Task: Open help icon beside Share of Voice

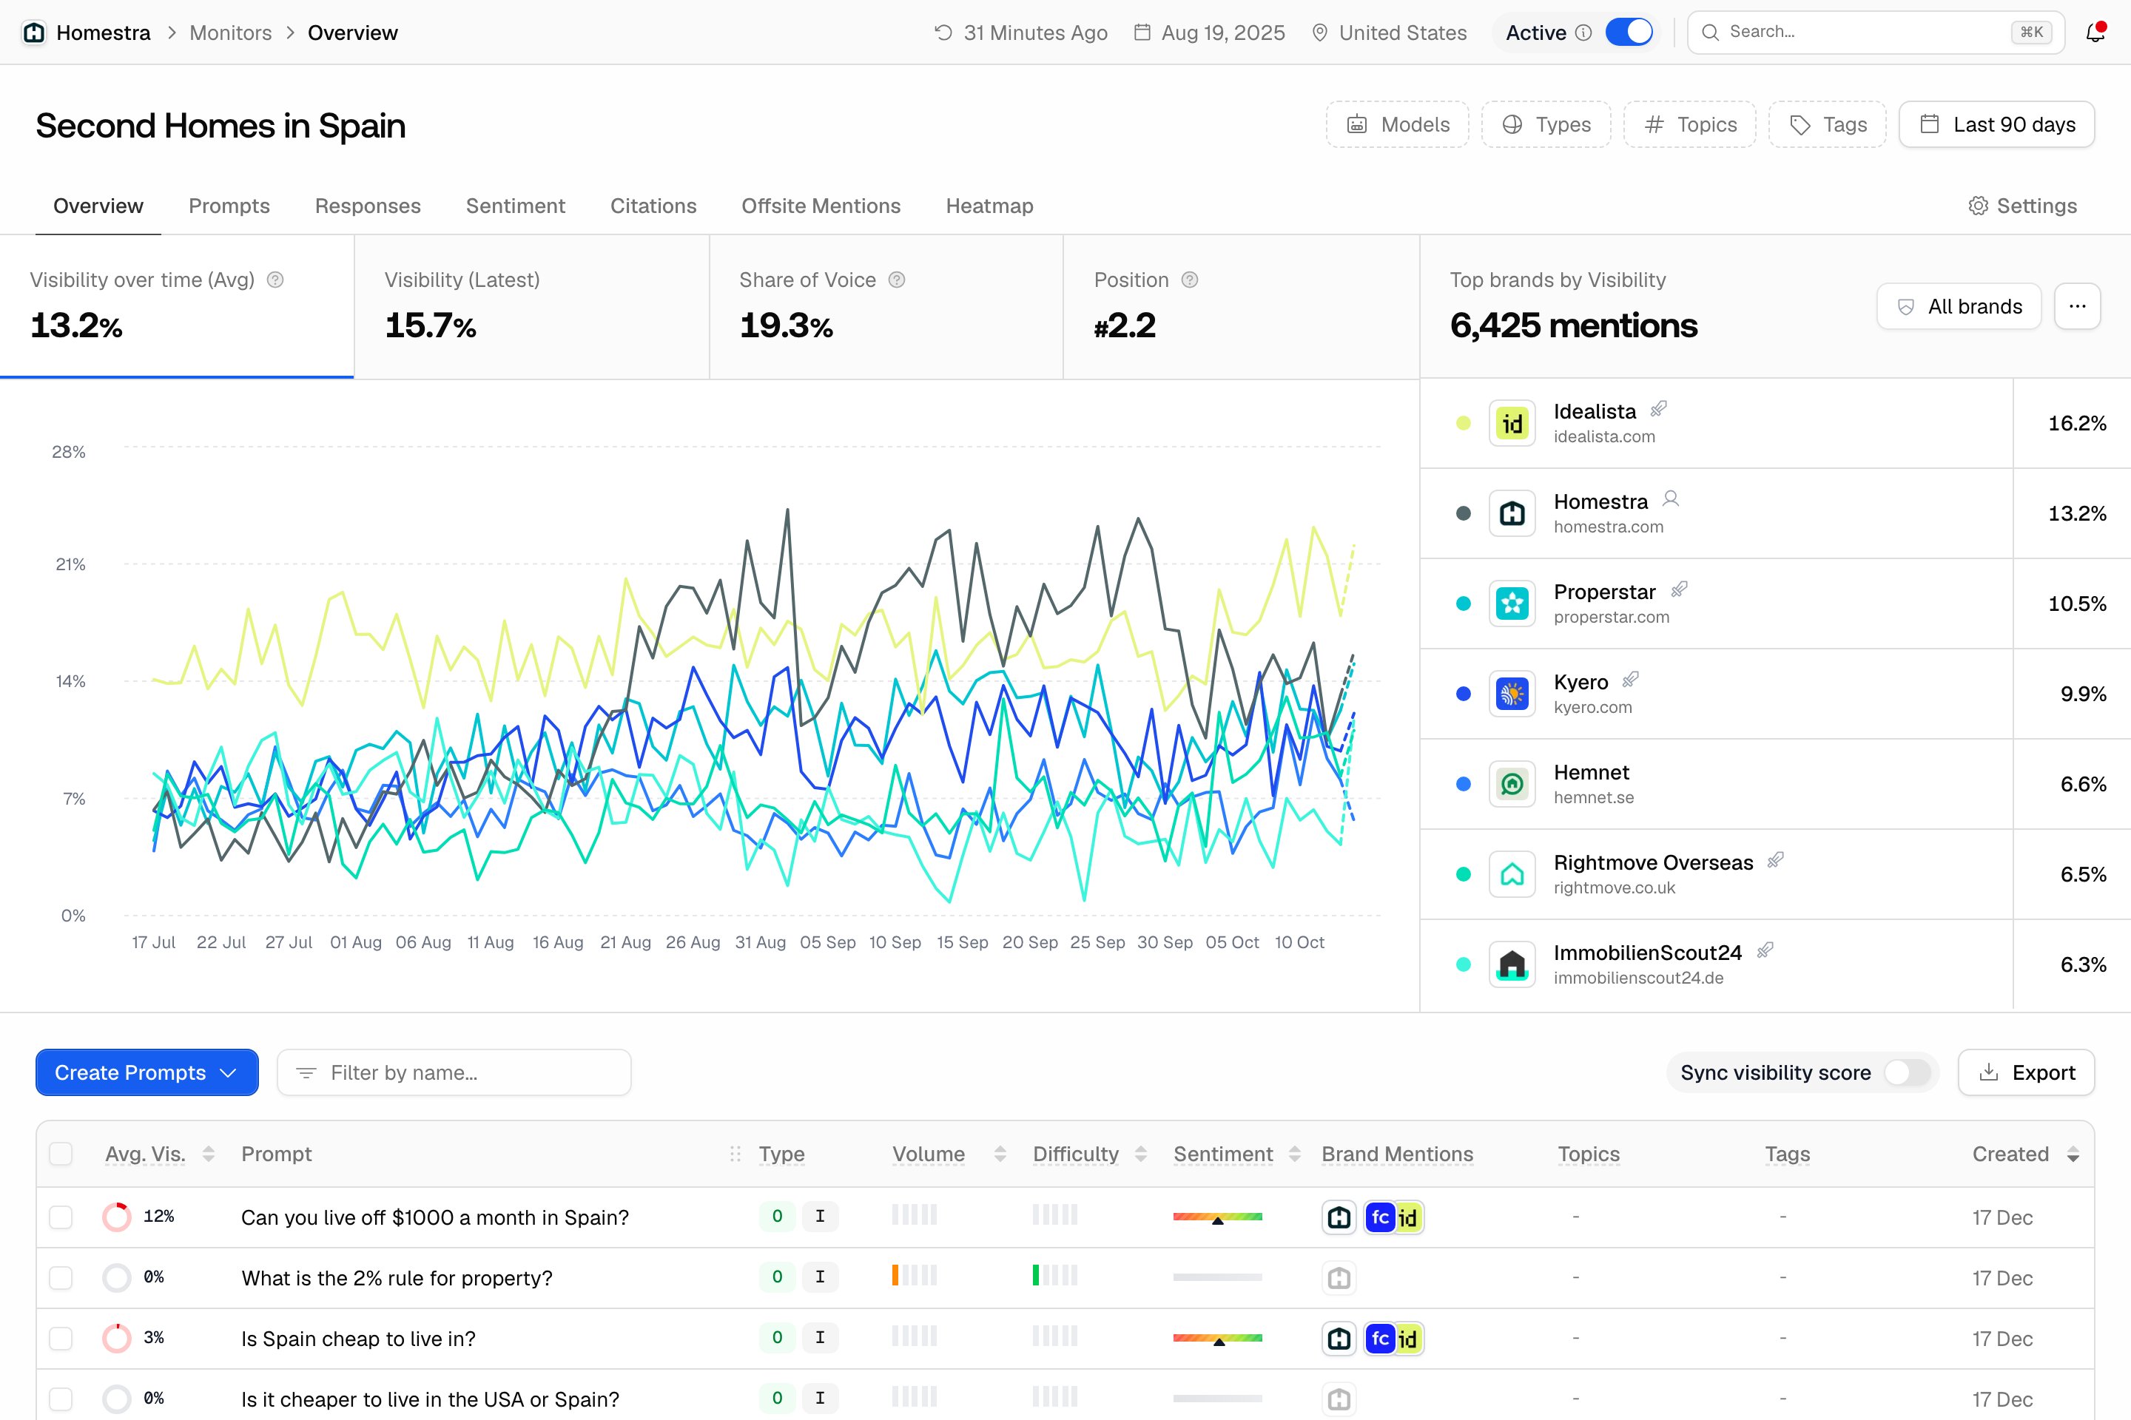Action: coord(896,280)
